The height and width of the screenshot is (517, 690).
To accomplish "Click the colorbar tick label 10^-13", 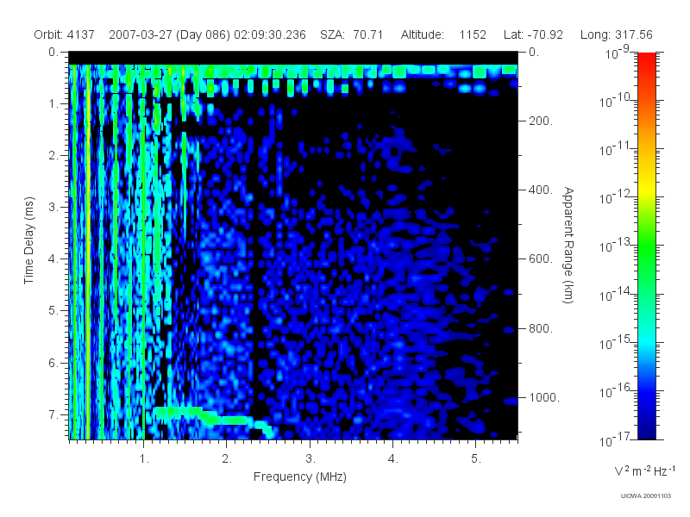I will point(617,246).
